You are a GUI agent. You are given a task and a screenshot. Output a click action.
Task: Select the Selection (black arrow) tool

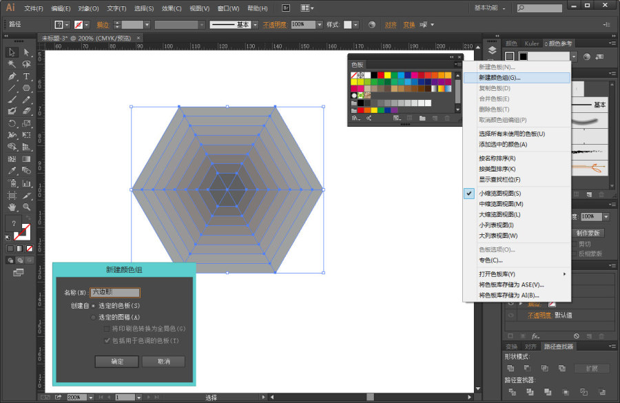(x=12, y=52)
